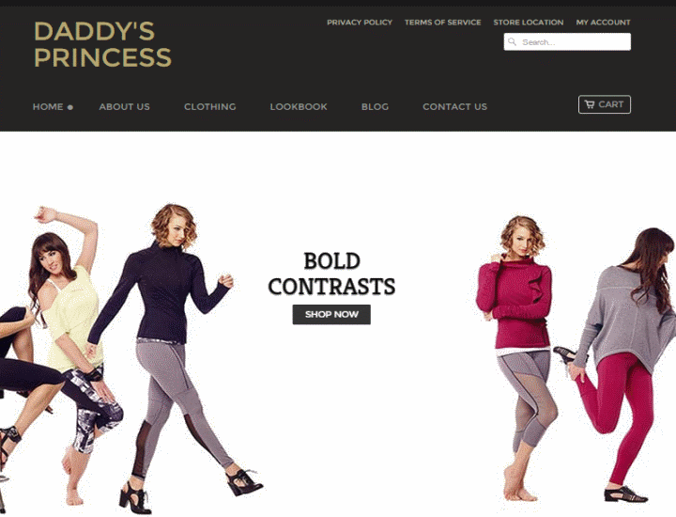Screen dimensions: 676x517
Task: Focus the Search input field
Action: [x=567, y=42]
